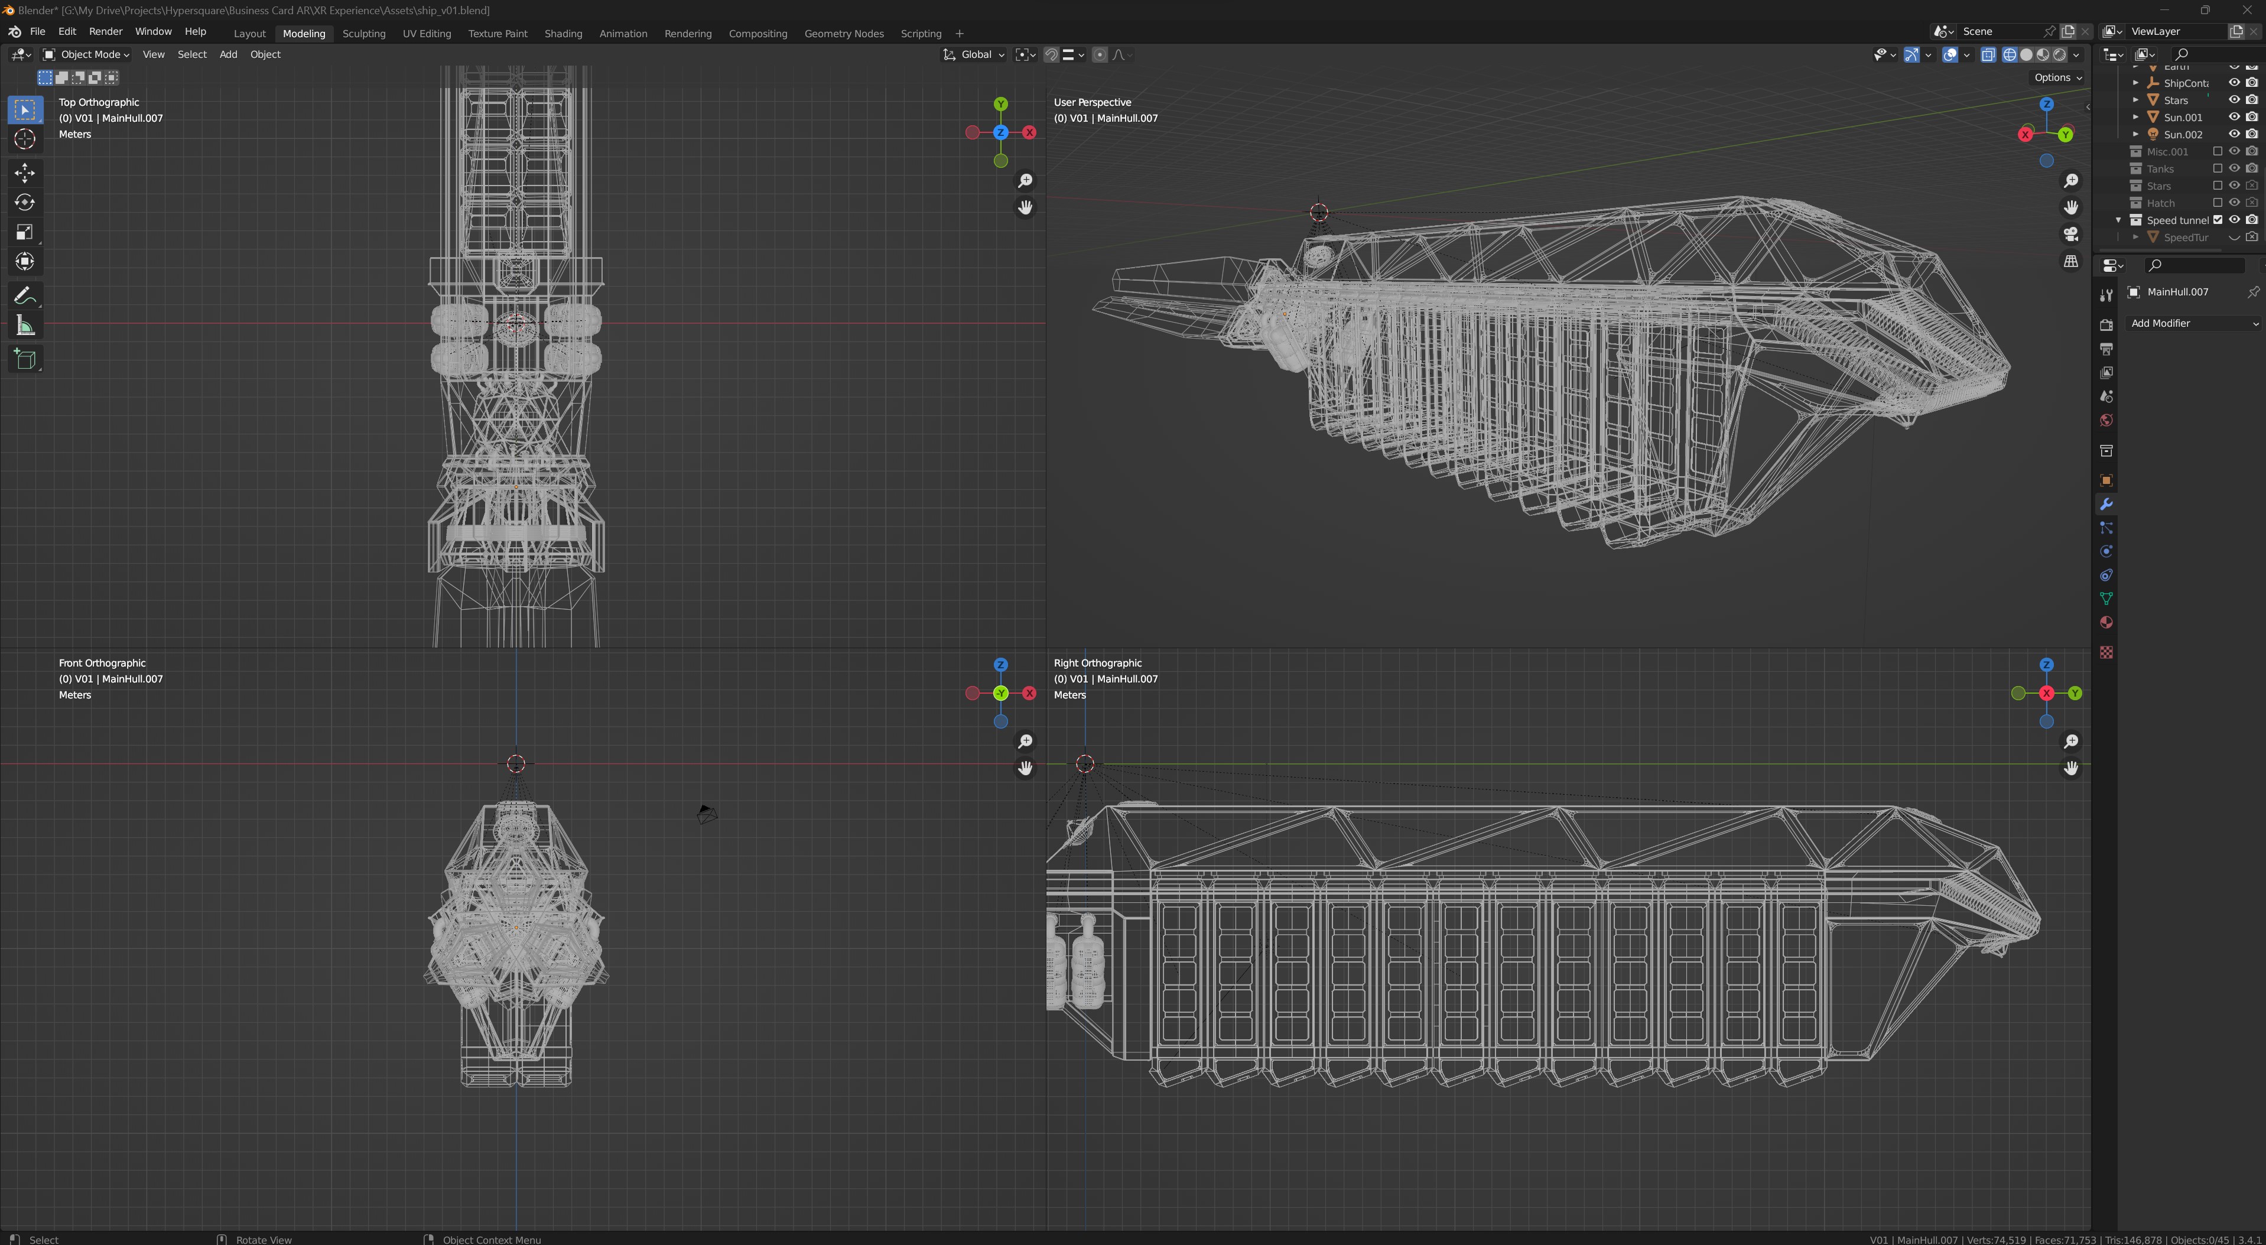Viewport: 2266px width, 1245px height.
Task: Select the Annotate tool
Action: (x=25, y=295)
